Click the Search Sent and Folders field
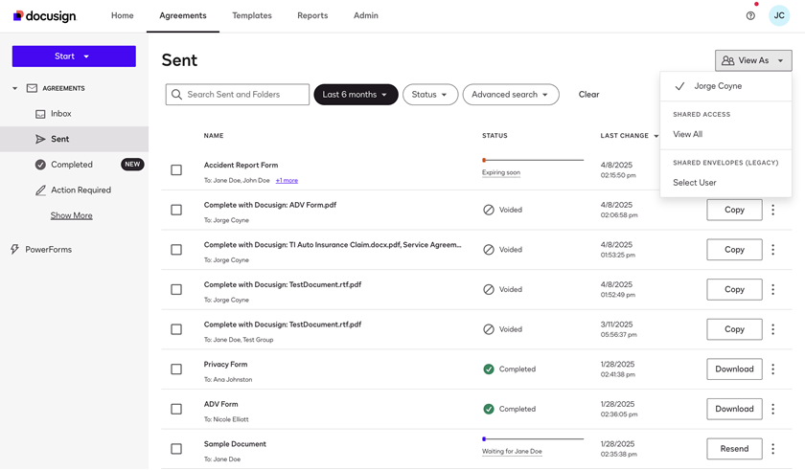This screenshot has width=805, height=470. click(x=238, y=95)
